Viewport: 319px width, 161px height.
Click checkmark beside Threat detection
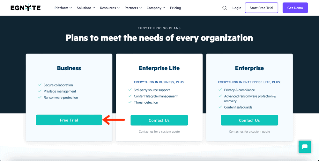click(130, 102)
